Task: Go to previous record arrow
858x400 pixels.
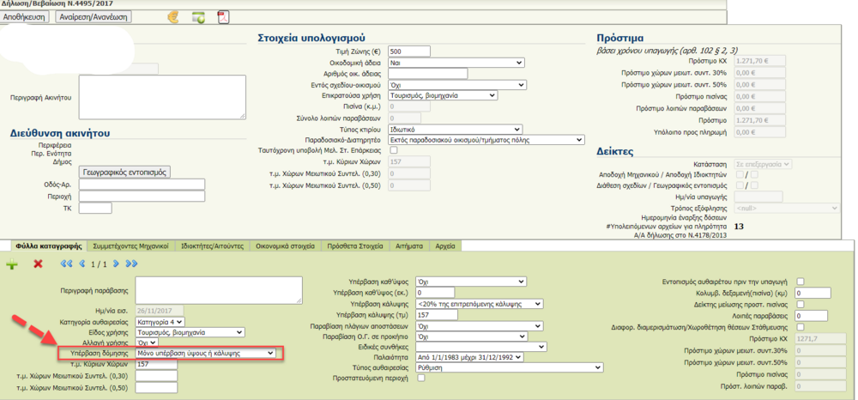Action: coord(82,264)
